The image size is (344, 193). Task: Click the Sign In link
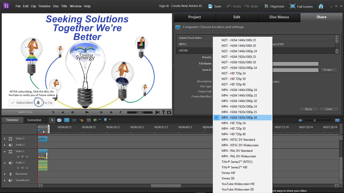(164, 6)
